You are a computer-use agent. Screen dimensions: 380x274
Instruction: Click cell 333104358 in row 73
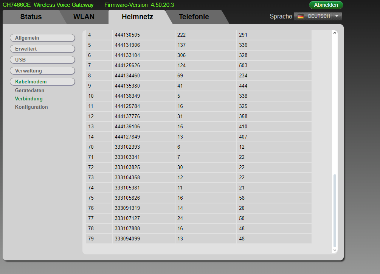143,177
